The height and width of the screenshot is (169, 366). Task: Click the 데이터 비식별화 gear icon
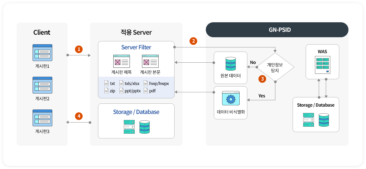[x=231, y=99]
